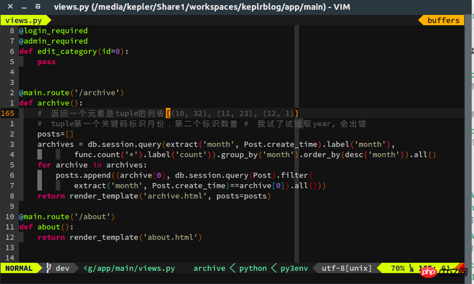The image size is (474, 284).
Task: Click the edit_category function name
Action: (x=67, y=52)
